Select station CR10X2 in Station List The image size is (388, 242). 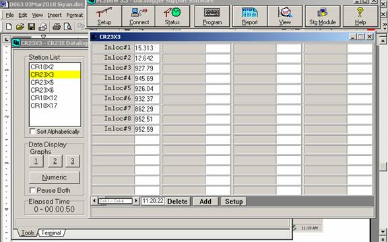pyautogui.click(x=55, y=67)
